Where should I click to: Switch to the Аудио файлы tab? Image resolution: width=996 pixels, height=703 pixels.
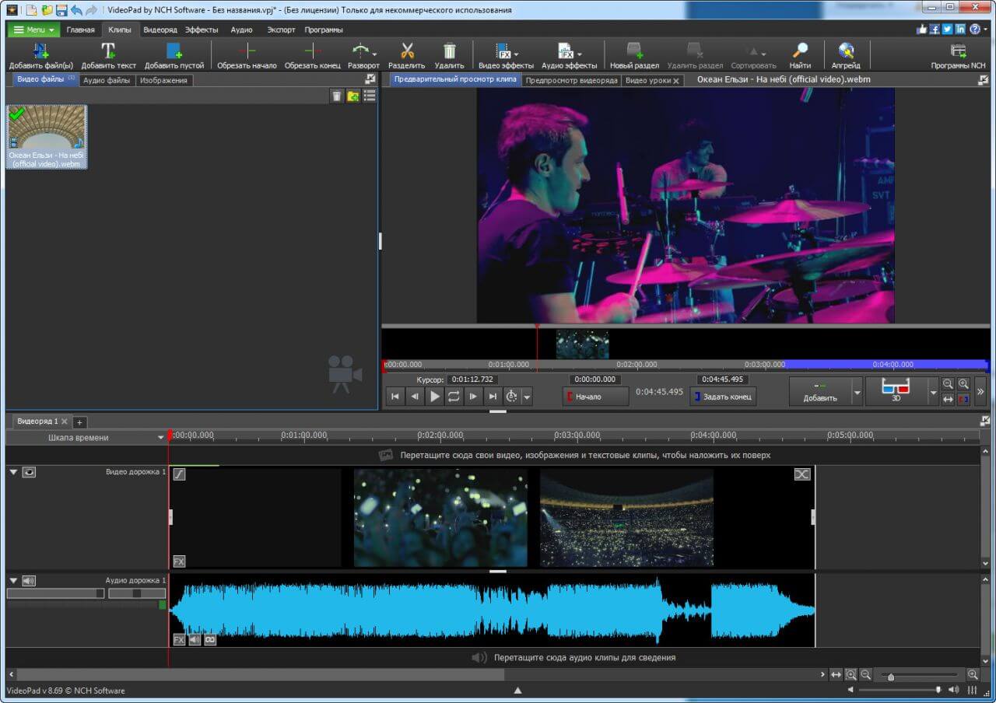[x=107, y=80]
